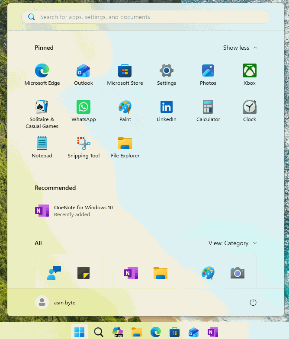Open the Settings gear app
This screenshot has width=289, height=339.
[x=167, y=74]
